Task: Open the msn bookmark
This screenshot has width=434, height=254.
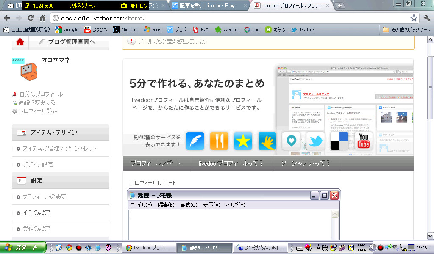Action: click(x=153, y=30)
